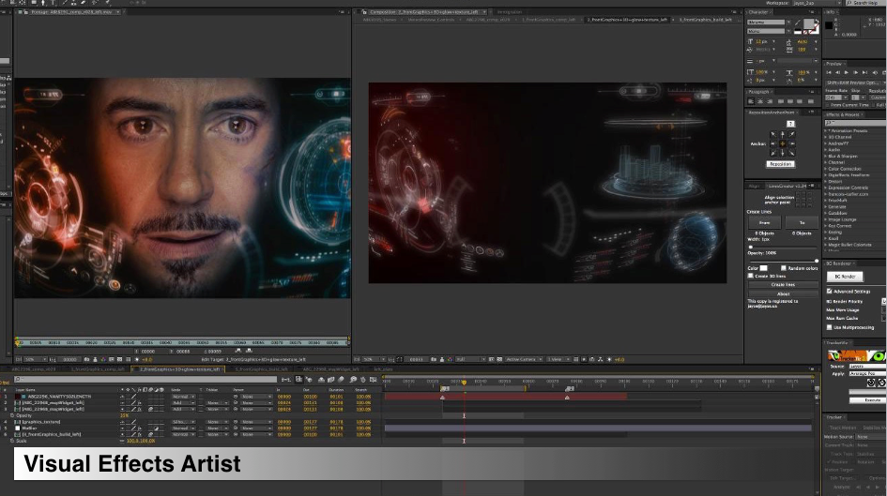Click the Character panel eyedropper icon
This screenshot has height=496, width=887.
[798, 23]
